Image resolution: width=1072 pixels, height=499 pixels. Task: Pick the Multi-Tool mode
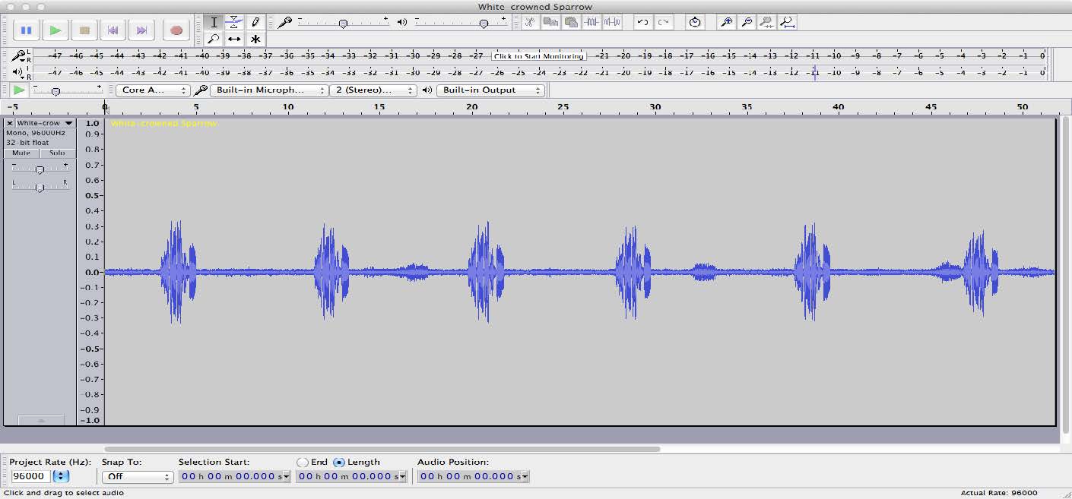(x=255, y=39)
